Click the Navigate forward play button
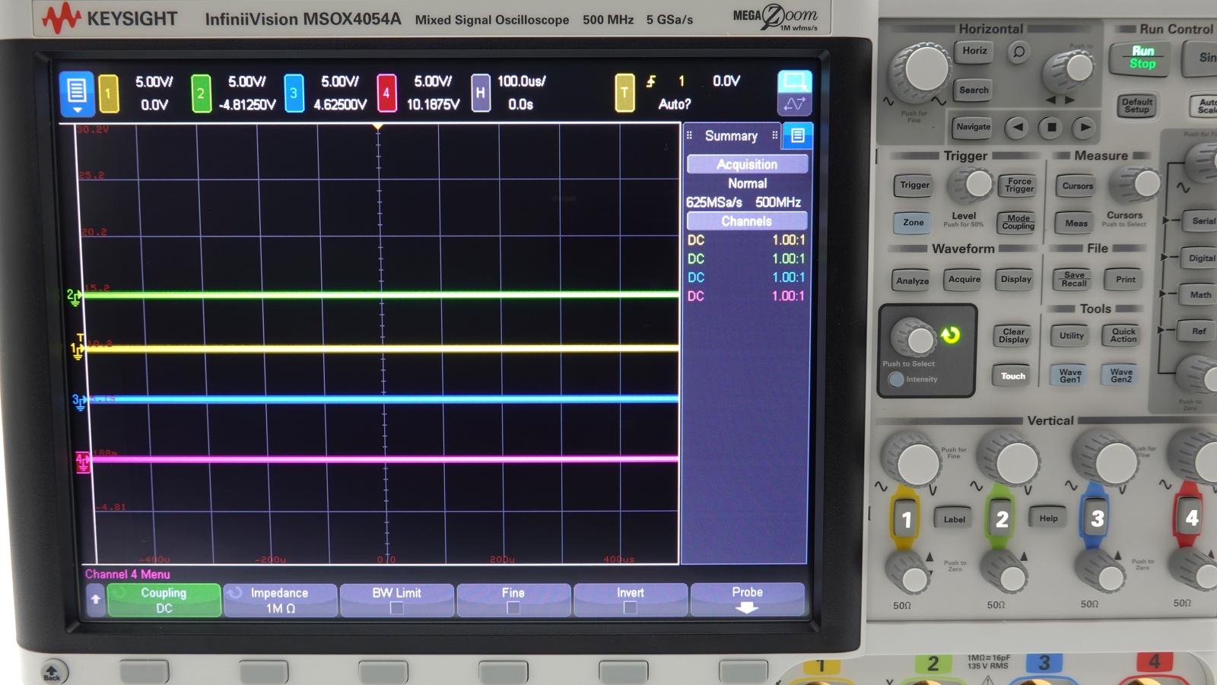Screen dimensions: 1217x685 [x=1085, y=127]
